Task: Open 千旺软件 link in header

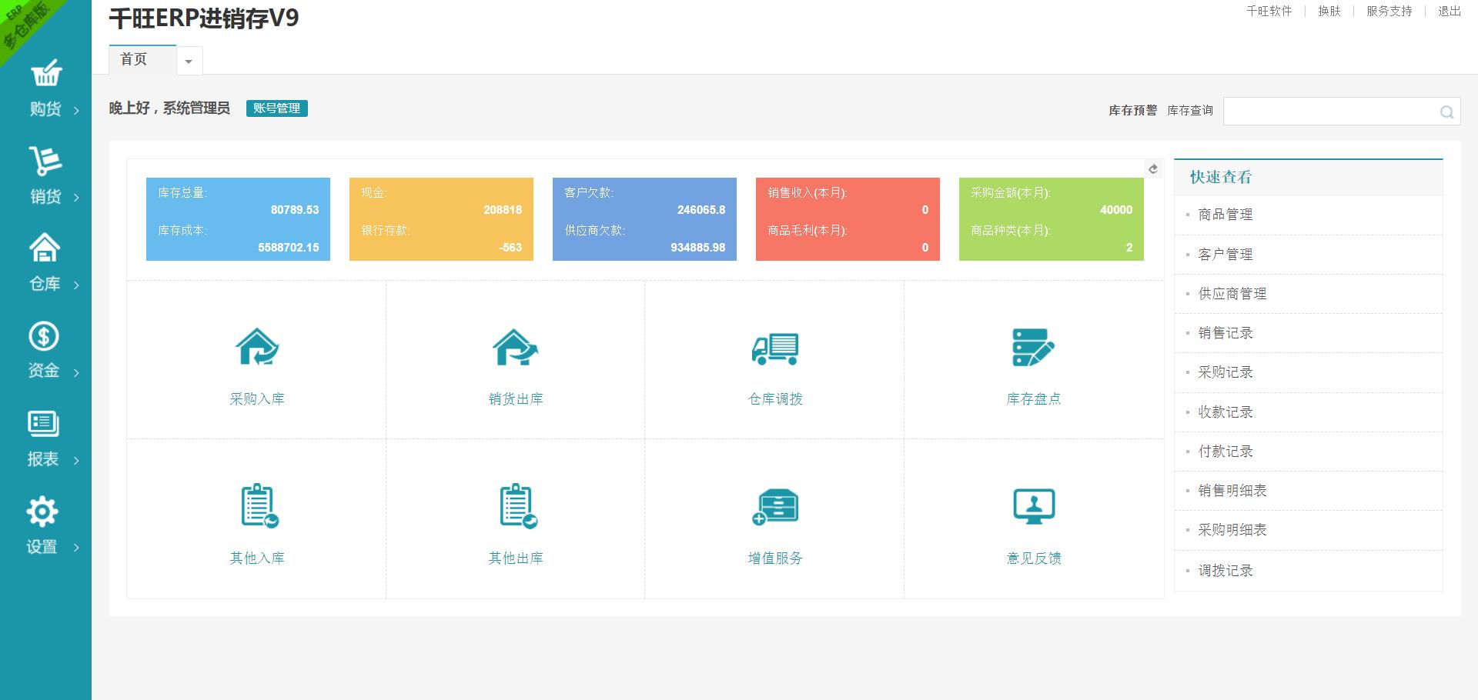Action: pos(1269,11)
